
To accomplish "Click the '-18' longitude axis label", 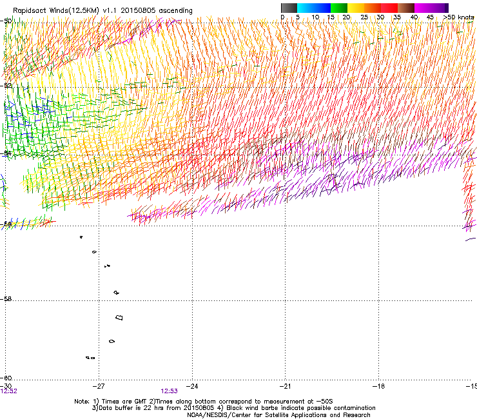I will [379, 386].
